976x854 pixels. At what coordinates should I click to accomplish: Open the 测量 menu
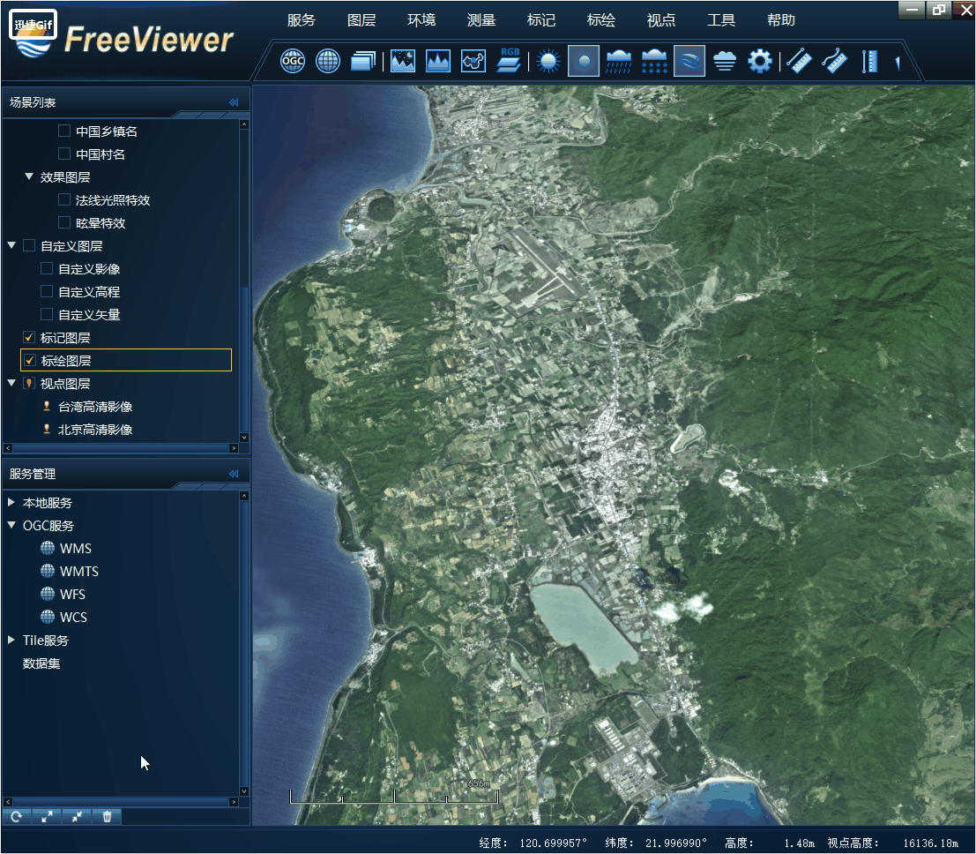481,20
